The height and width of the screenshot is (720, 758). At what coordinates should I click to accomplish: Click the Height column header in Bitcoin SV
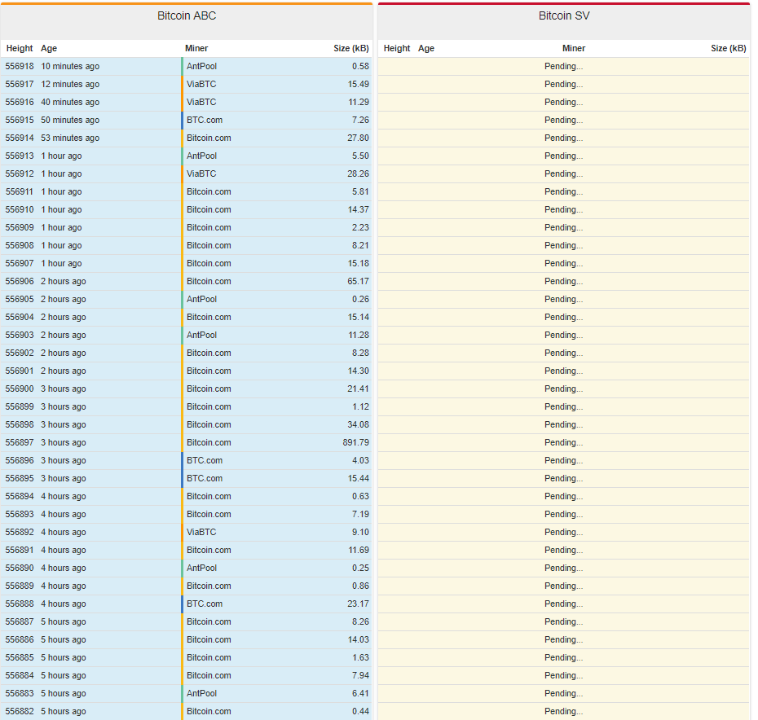[x=397, y=48]
